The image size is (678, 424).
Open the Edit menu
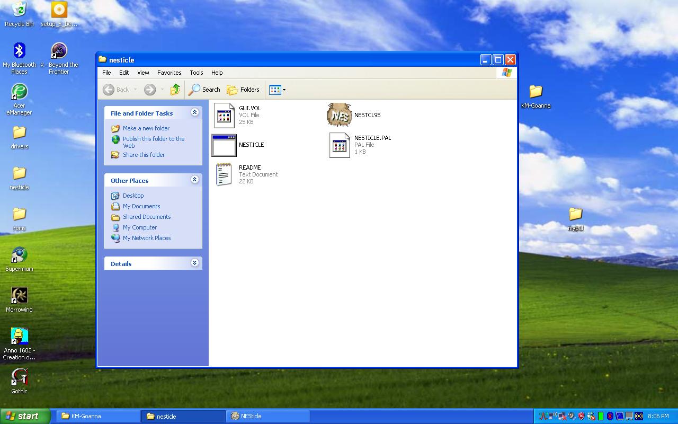click(x=124, y=73)
